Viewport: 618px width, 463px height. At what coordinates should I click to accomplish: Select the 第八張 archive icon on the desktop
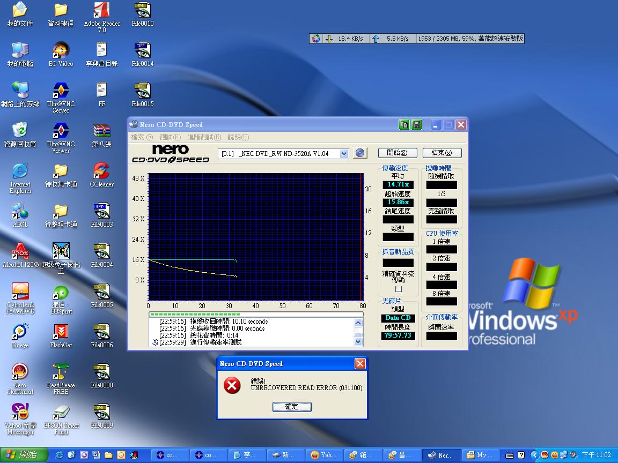tap(102, 135)
